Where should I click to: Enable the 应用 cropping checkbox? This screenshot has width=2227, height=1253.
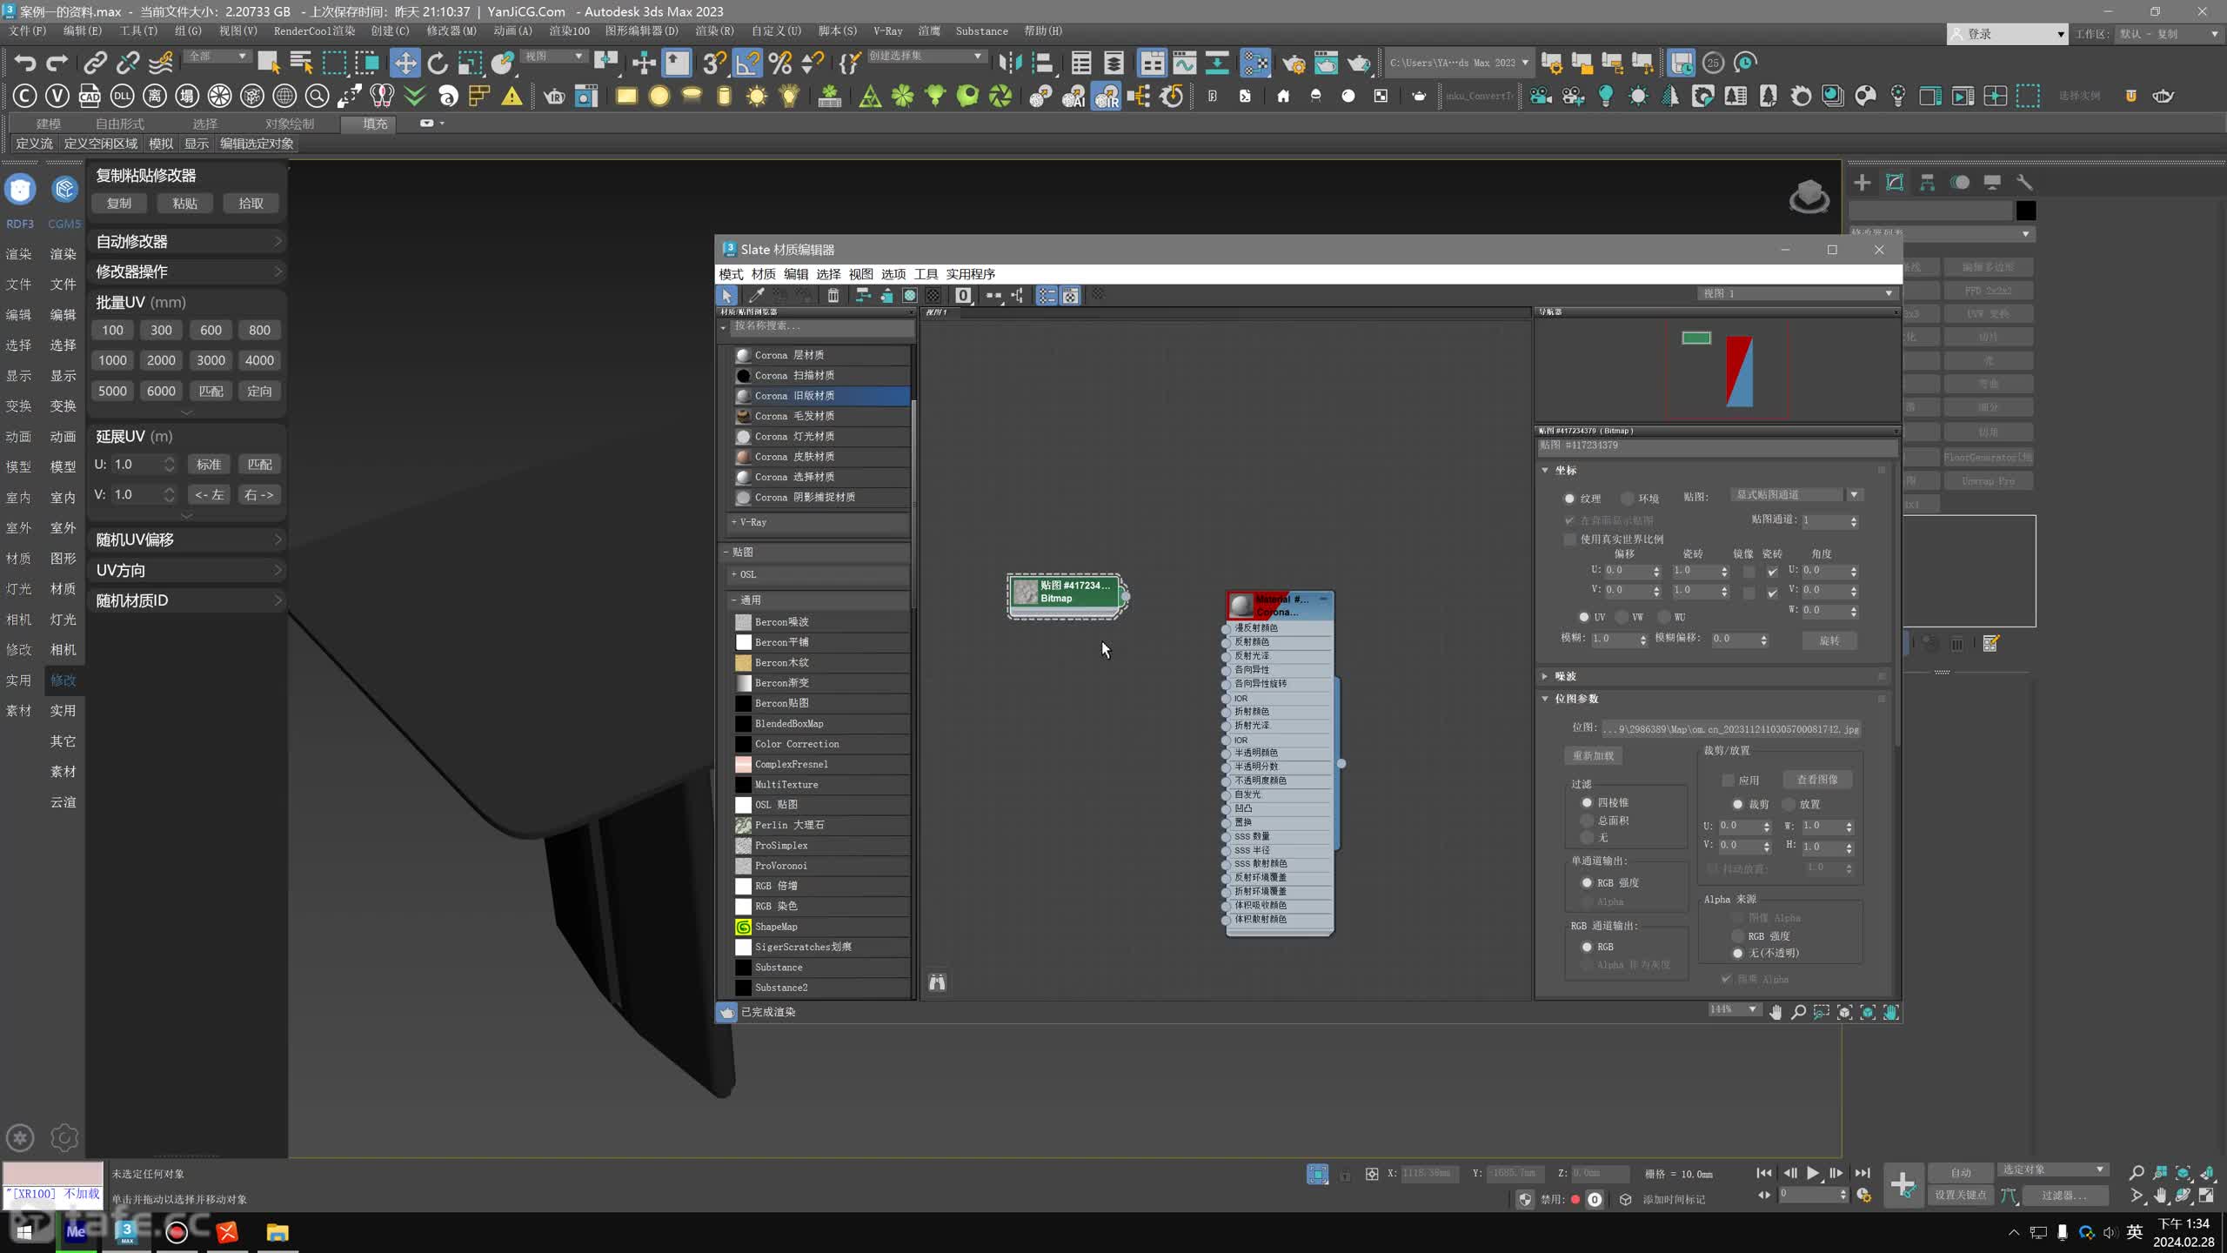1729,781
